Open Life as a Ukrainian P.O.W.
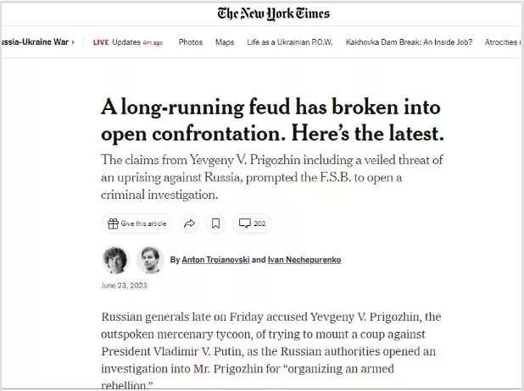Image resolution: width=524 pixels, height=391 pixels. [x=289, y=41]
